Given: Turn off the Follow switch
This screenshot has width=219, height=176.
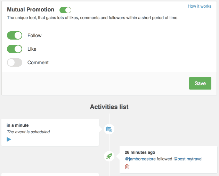Looking at the screenshot, I should [15, 35].
